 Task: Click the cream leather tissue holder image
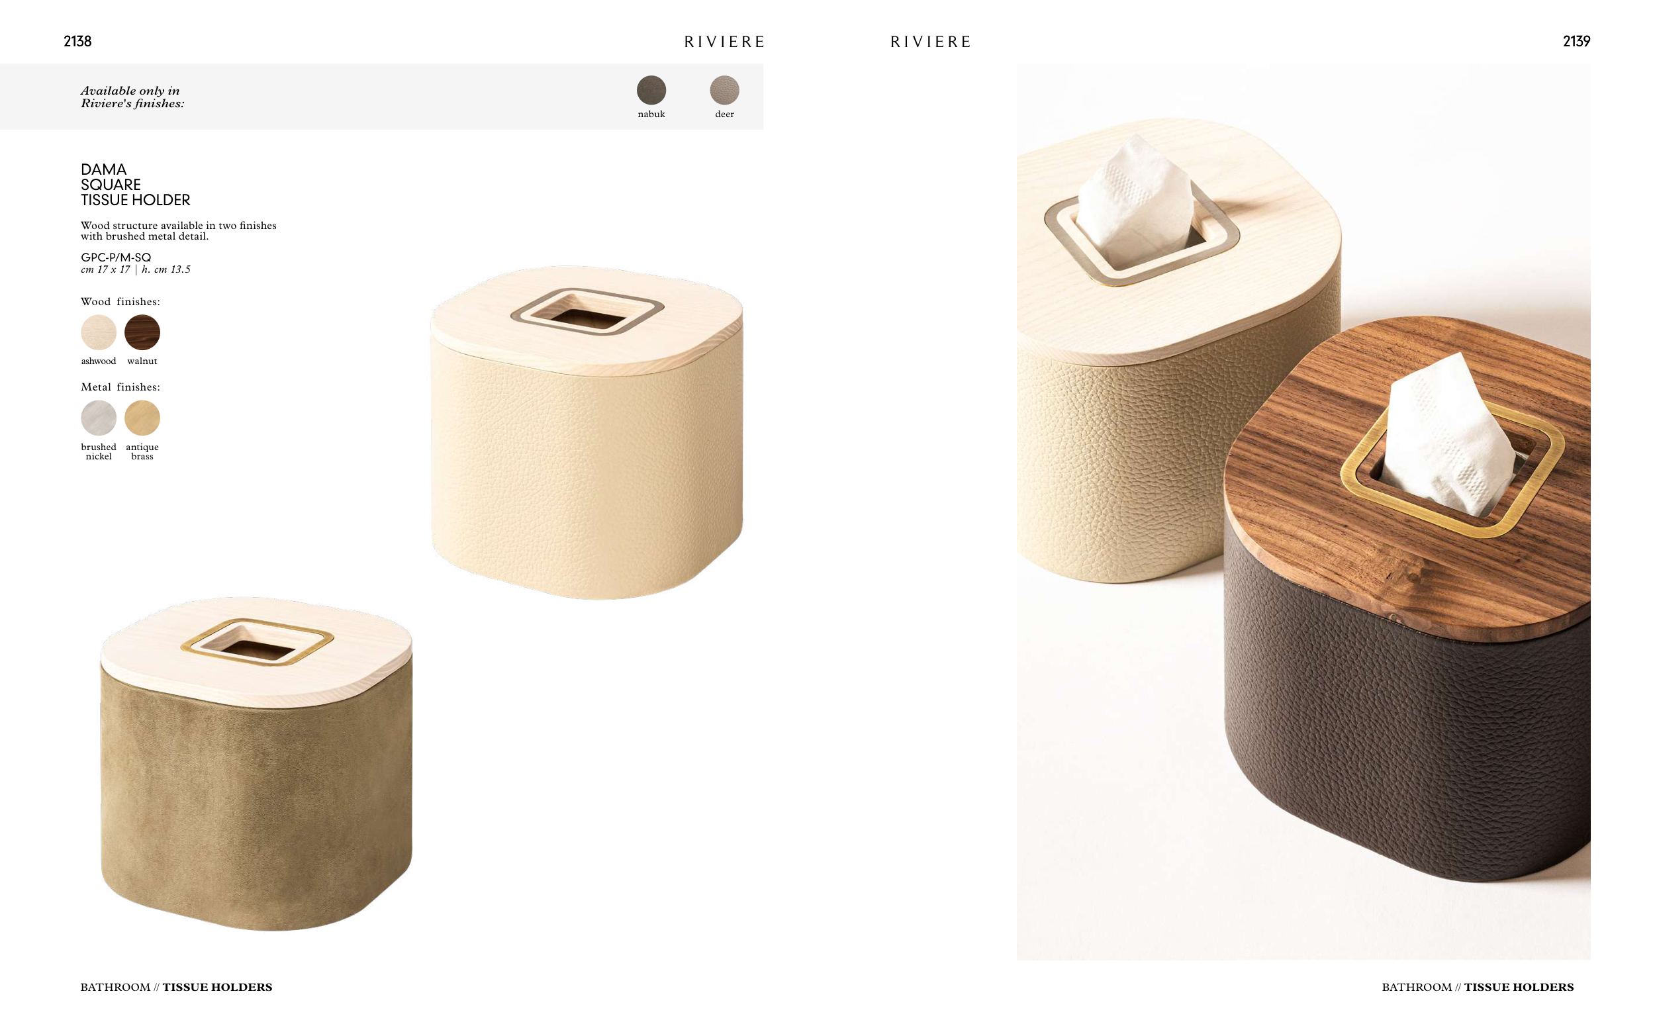pos(587,432)
